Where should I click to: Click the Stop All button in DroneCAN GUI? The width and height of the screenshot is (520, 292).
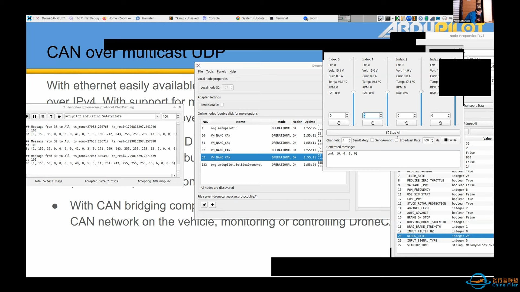point(393,132)
